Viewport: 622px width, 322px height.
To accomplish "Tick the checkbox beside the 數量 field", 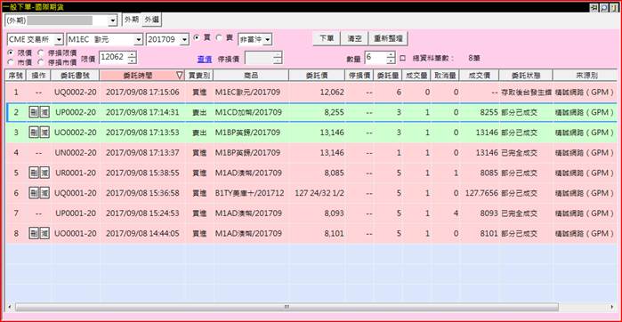I will [402, 58].
